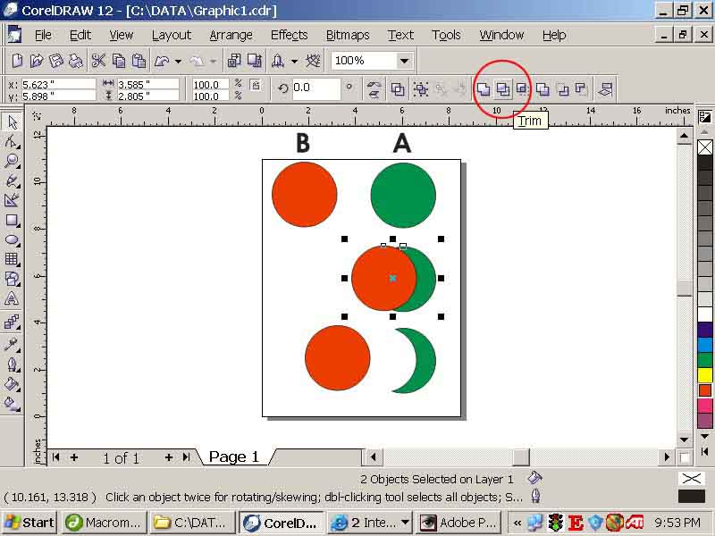Click the object width field 3.585
The image size is (715, 536).
coord(147,84)
